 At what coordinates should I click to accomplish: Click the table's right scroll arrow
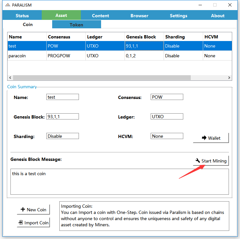[x=229, y=77]
